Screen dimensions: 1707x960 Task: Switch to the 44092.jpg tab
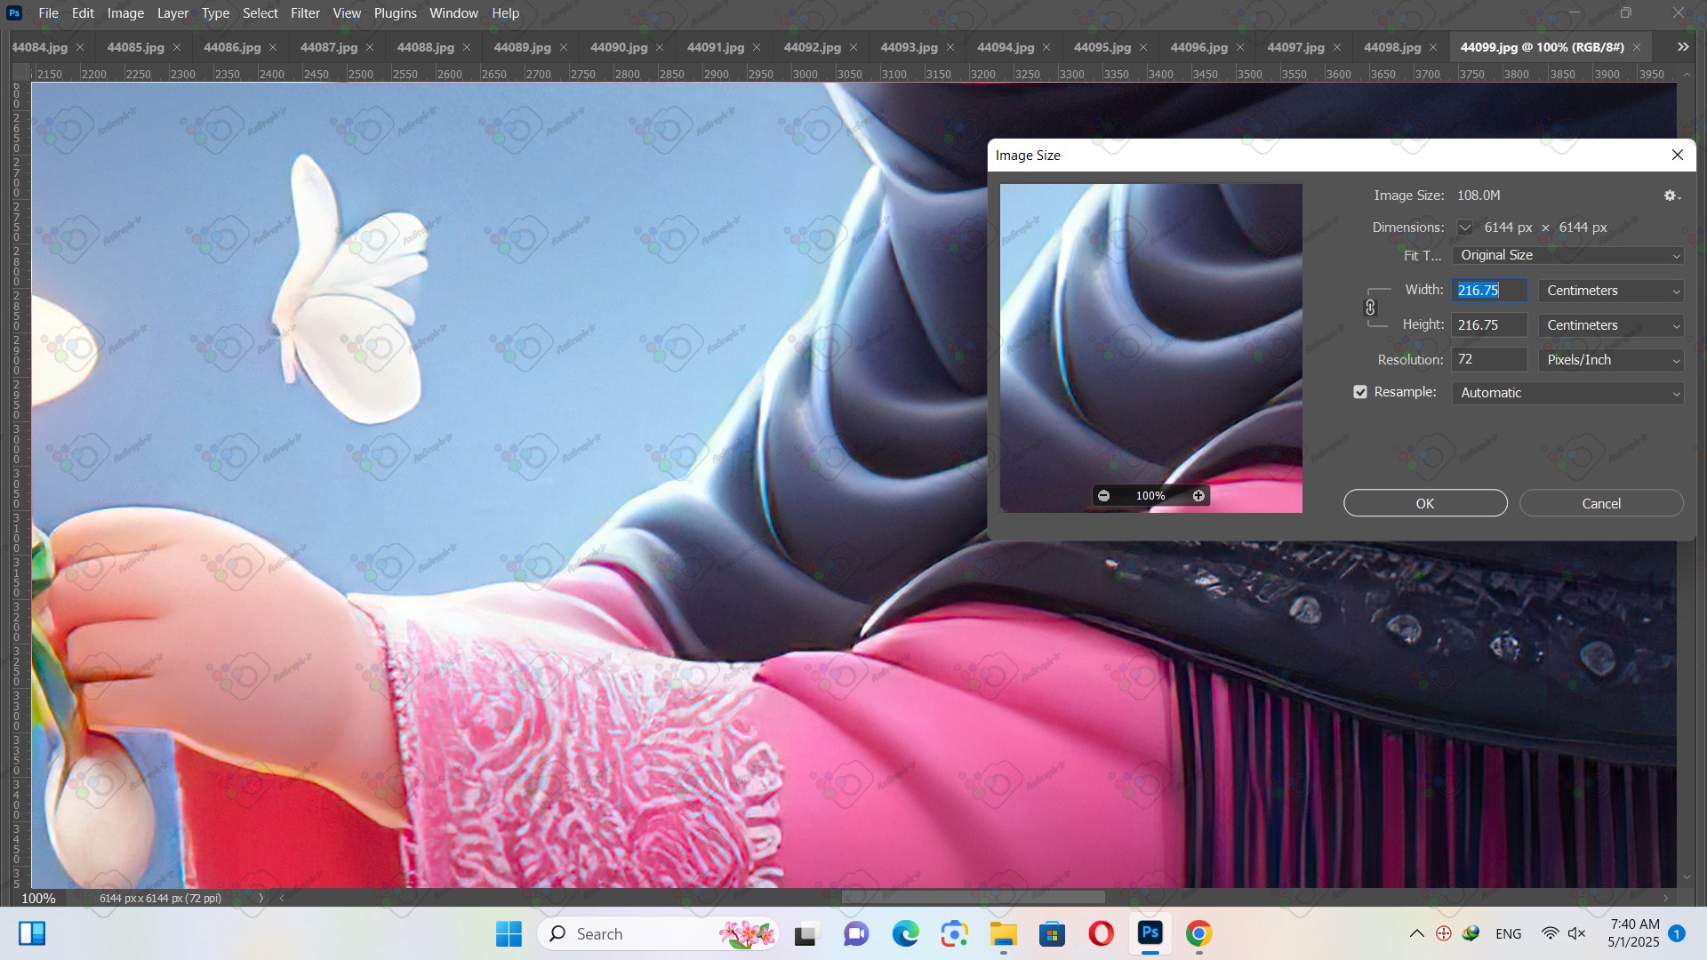tap(812, 47)
